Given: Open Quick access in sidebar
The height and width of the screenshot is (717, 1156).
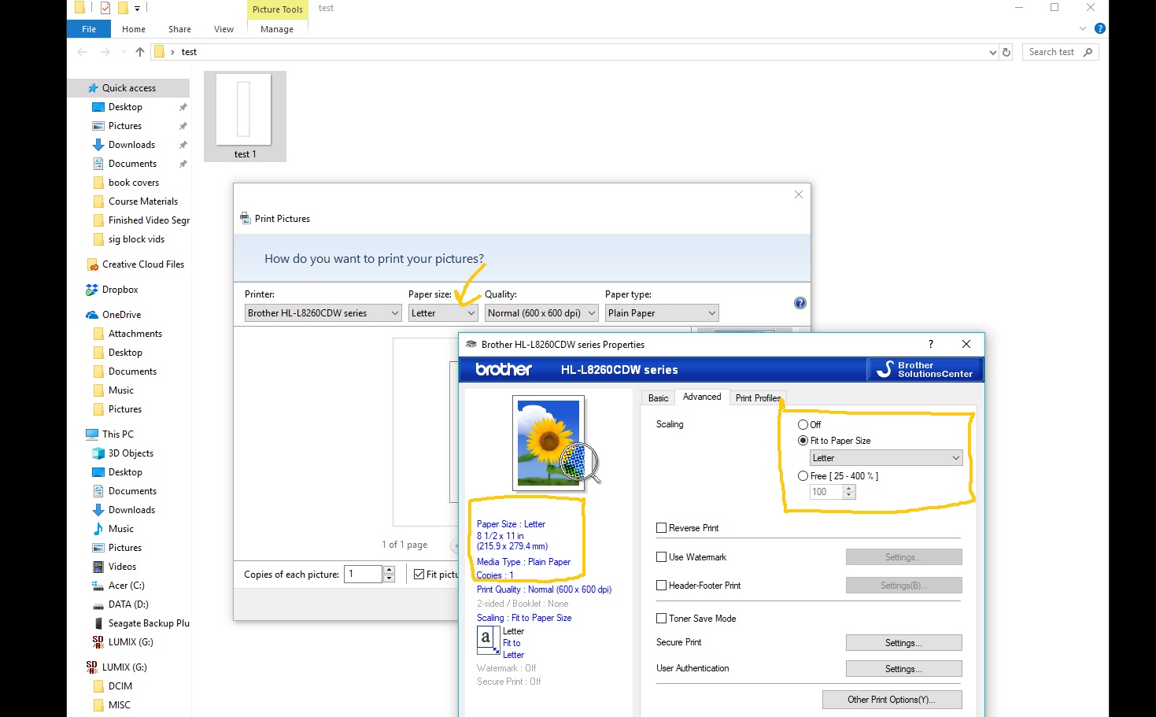Looking at the screenshot, I should point(128,88).
